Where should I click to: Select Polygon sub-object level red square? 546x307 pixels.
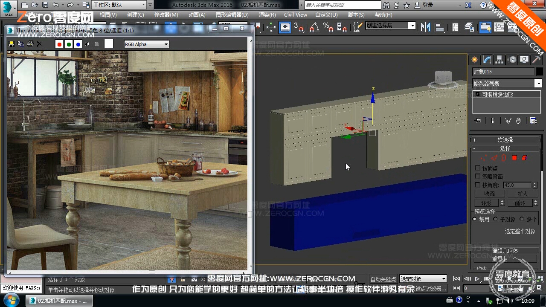(514, 158)
